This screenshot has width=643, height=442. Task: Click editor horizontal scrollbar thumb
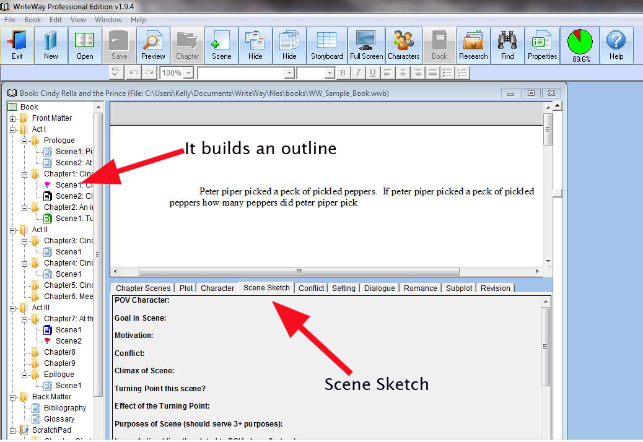(x=299, y=271)
